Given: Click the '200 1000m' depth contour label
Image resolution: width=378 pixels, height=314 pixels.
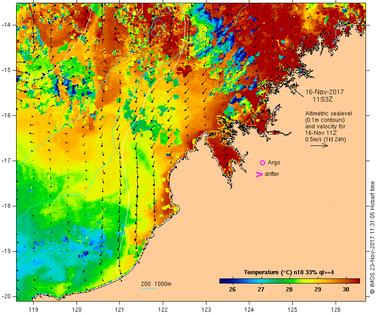Looking at the screenshot, I should (x=156, y=284).
